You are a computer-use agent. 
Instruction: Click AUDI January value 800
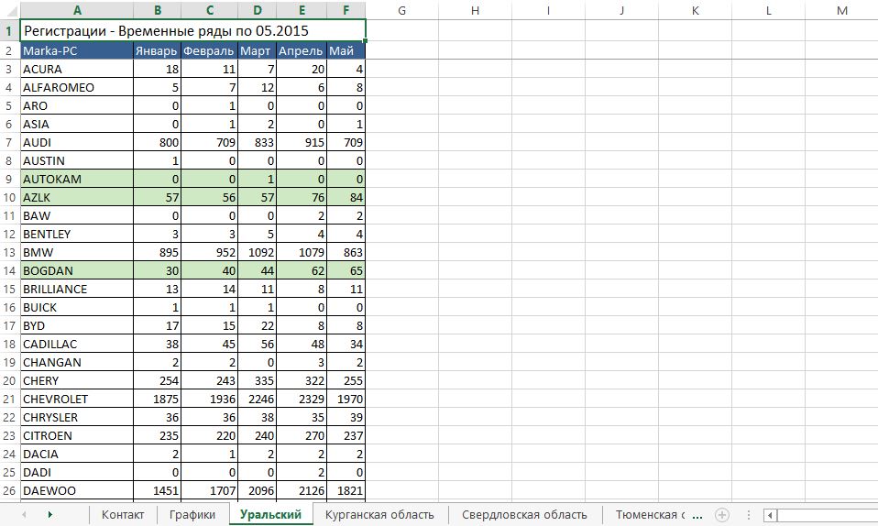tap(158, 142)
